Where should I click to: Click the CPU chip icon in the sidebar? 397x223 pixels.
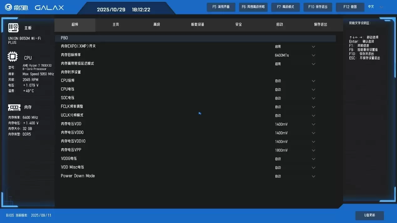[13, 57]
